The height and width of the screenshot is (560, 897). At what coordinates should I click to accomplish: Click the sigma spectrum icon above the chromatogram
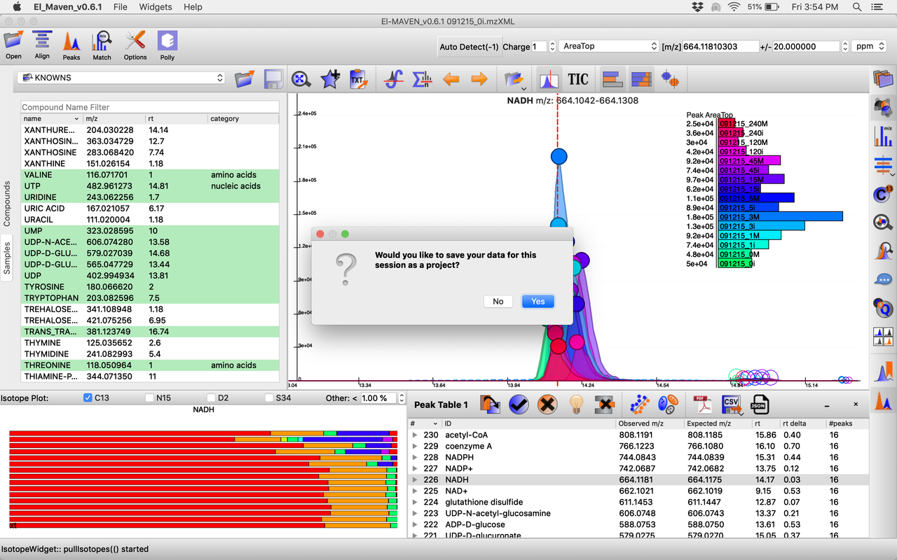422,79
